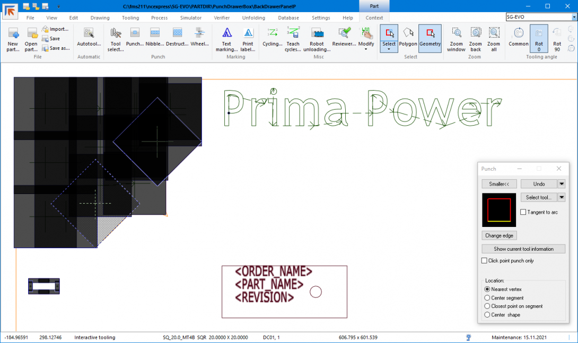Enable the Tangent to arc checkbox

coord(523,212)
